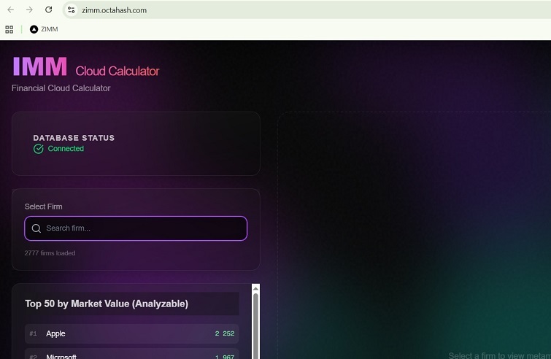Open the ZIMM bookmark
Screen dimensions: 551x359
44,29
